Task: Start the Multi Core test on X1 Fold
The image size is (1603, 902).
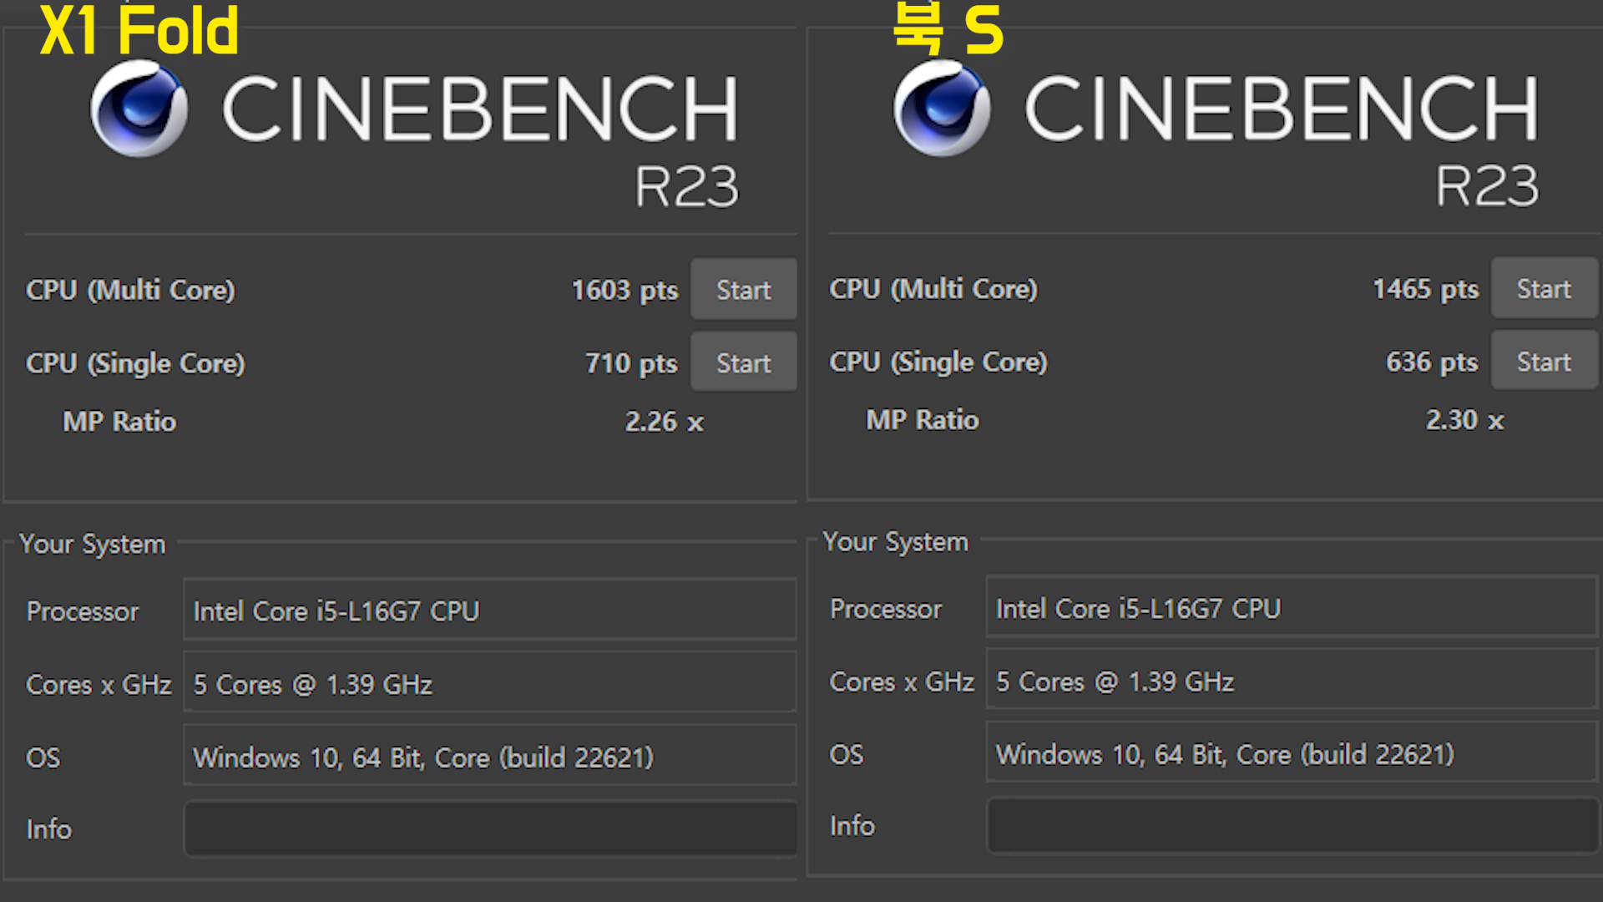Action: point(743,290)
